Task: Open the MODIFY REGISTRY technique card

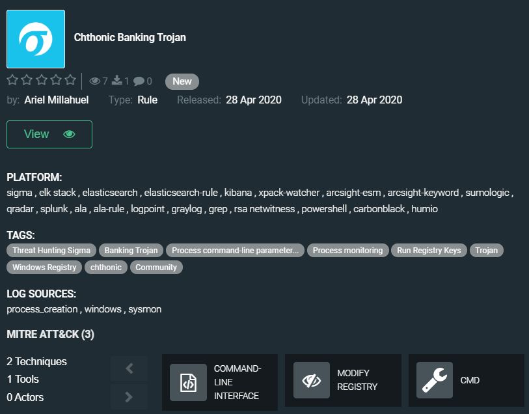Action: pos(343,380)
